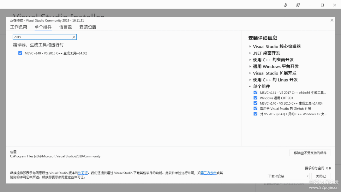
Task: Expand .NET 桌面开发 node
Action: (x=250, y=53)
